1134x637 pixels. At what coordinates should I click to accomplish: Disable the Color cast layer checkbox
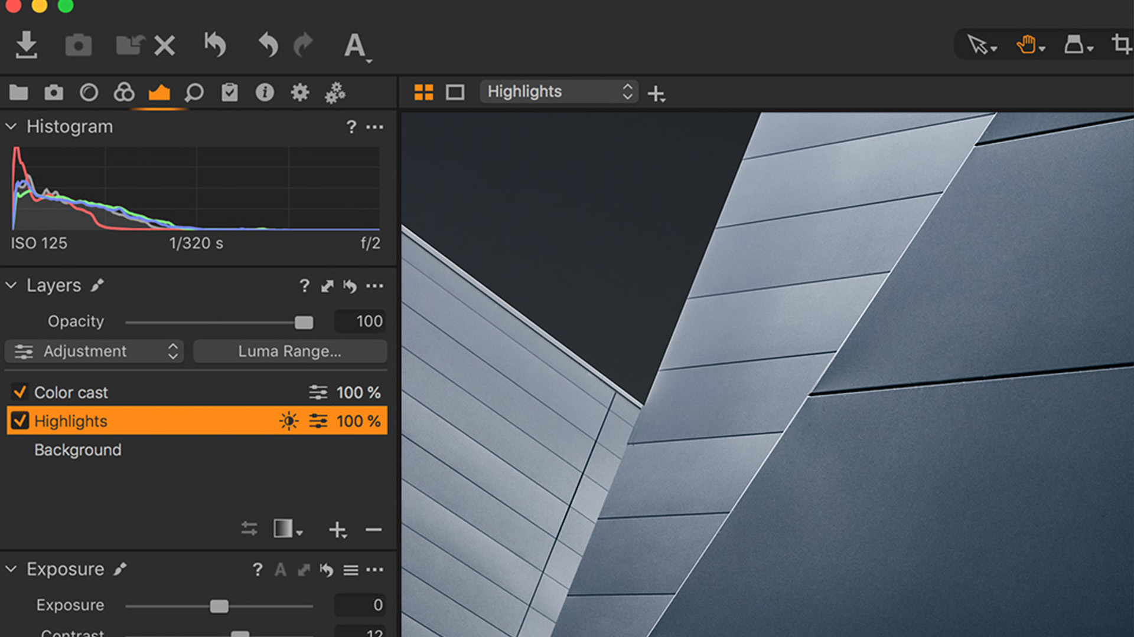pyautogui.click(x=20, y=392)
